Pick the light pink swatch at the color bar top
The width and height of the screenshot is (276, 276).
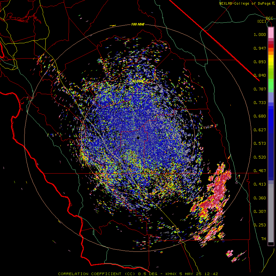coord(271,33)
